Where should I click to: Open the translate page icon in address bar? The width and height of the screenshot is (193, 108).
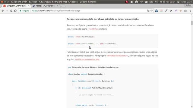point(148,11)
